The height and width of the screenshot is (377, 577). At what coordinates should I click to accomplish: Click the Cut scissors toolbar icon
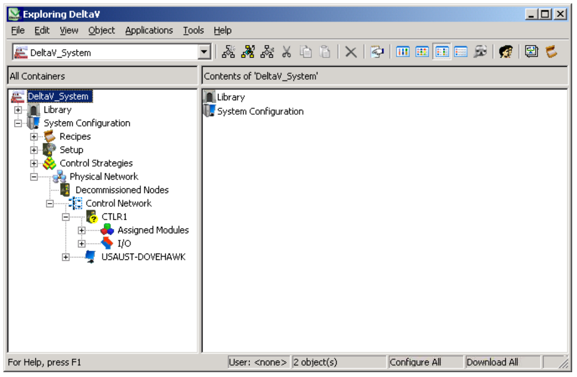(286, 52)
